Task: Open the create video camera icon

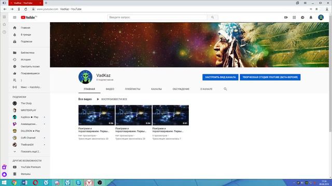Action: [x=286, y=17]
